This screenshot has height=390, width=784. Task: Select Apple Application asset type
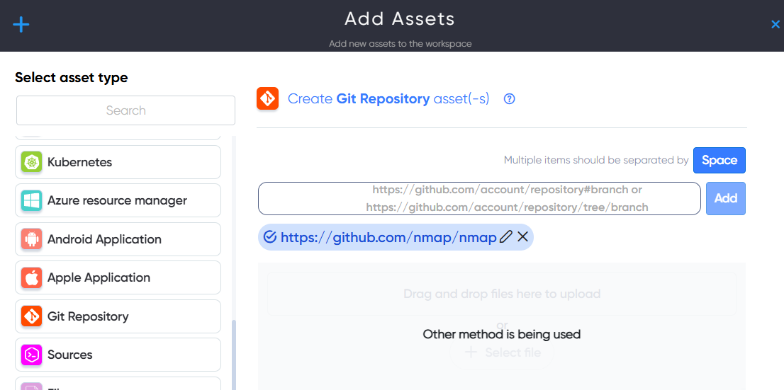click(118, 277)
